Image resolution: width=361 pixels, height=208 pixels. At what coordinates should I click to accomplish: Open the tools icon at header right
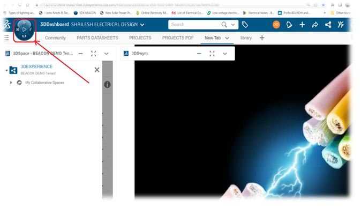point(341,25)
